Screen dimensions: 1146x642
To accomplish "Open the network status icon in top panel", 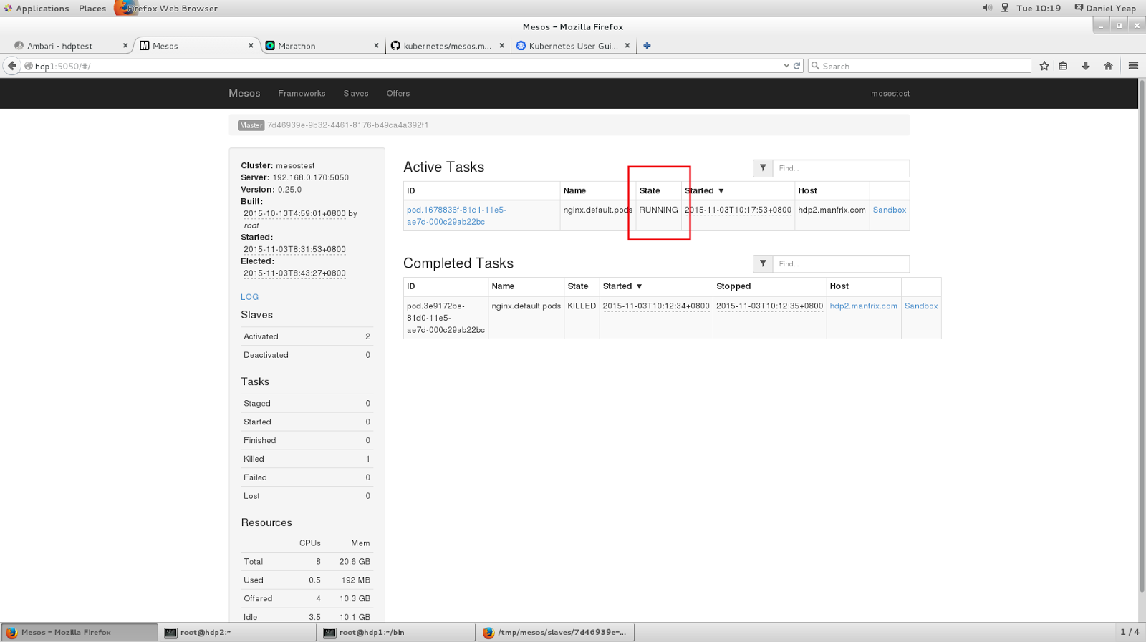I will pos(1005,8).
